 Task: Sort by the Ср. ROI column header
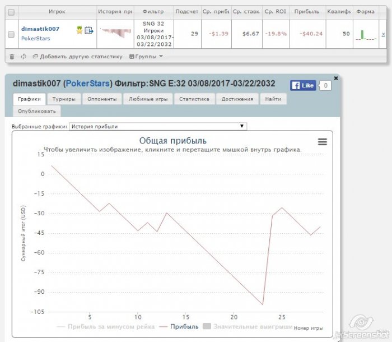point(276,12)
